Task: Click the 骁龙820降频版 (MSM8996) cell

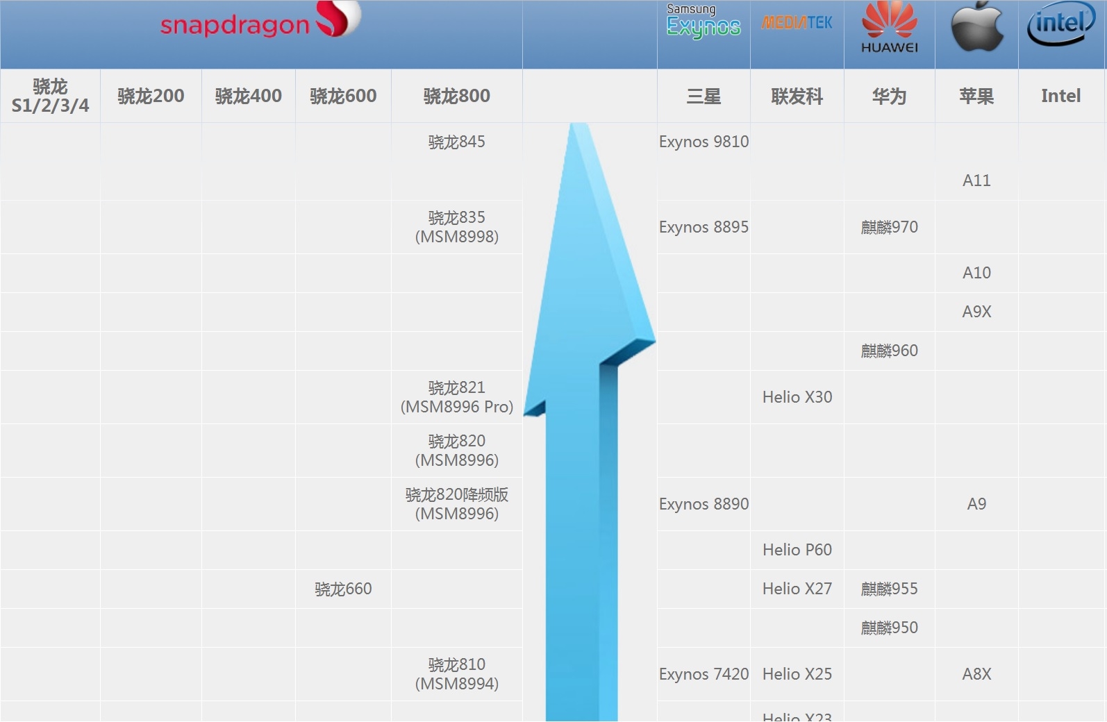Action: [457, 504]
